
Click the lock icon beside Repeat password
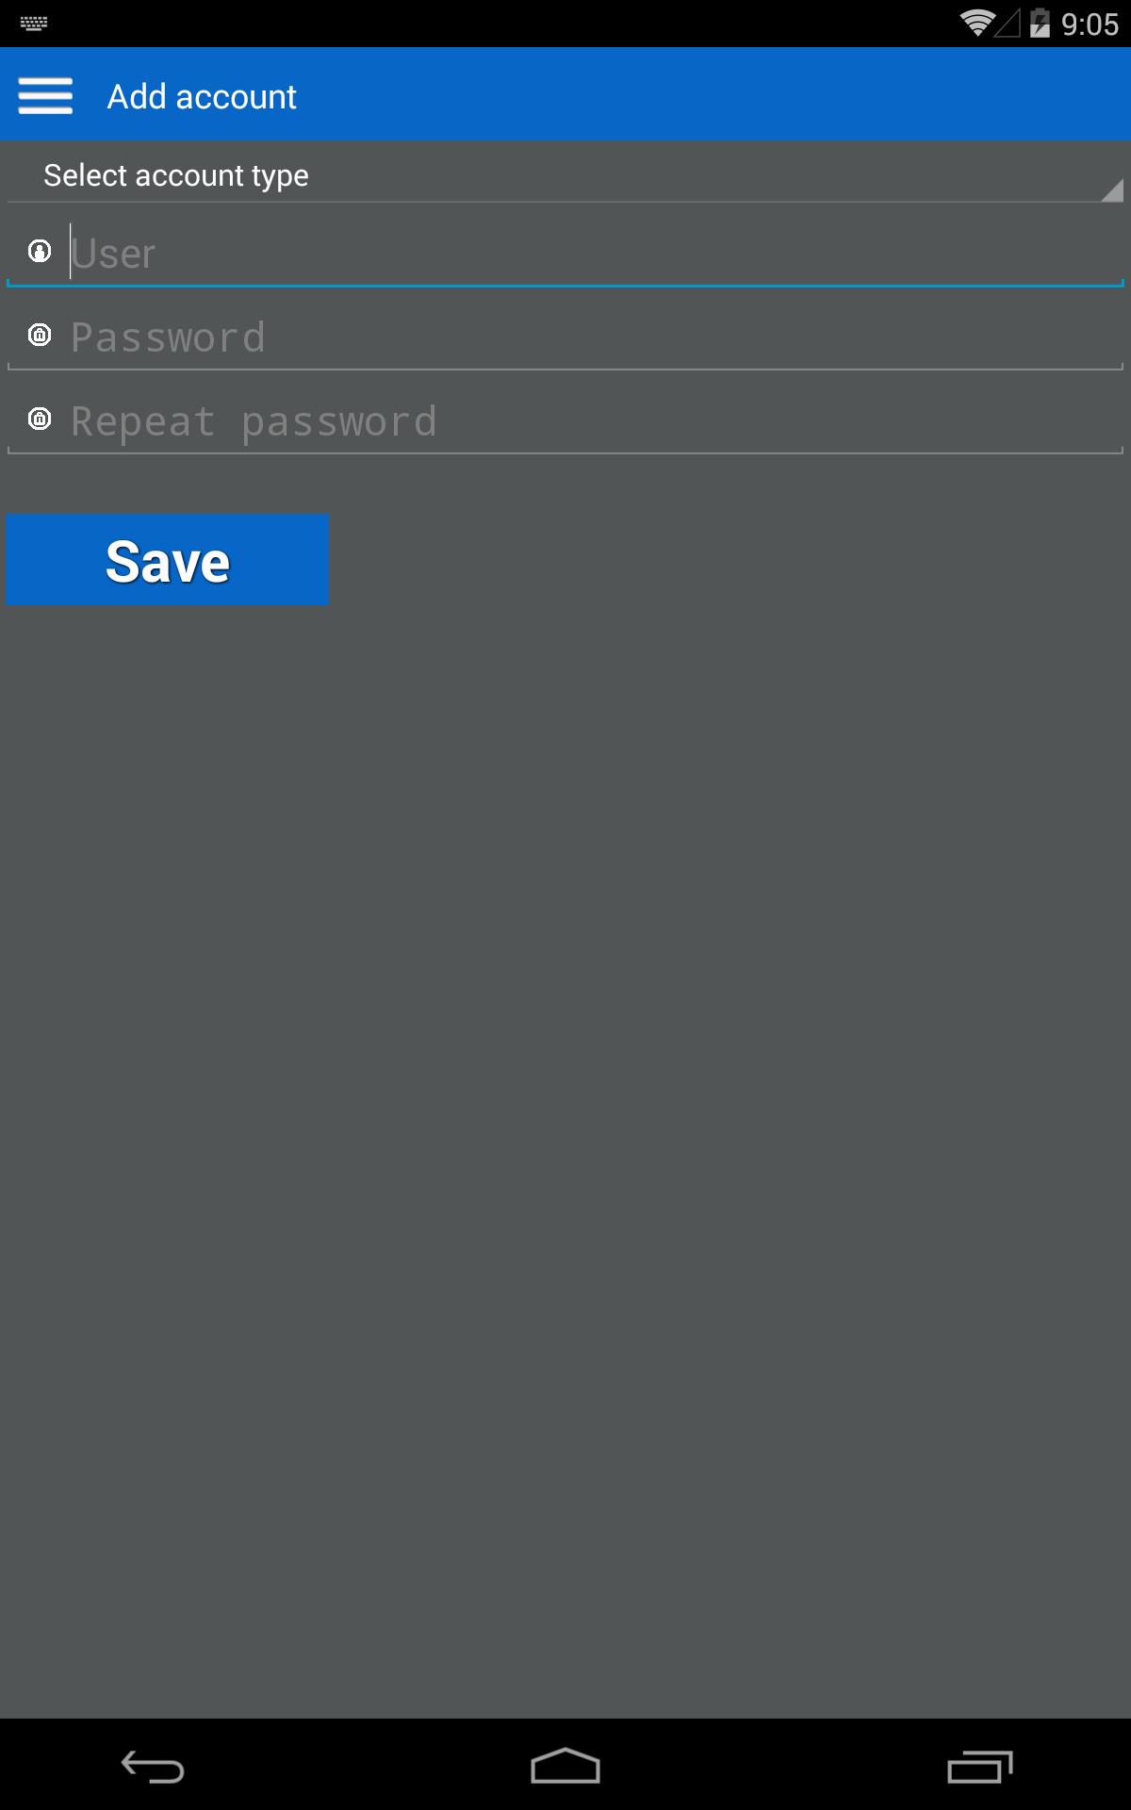pyautogui.click(x=40, y=419)
